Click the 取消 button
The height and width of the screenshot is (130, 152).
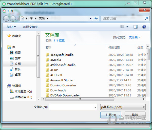click(x=135, y=115)
